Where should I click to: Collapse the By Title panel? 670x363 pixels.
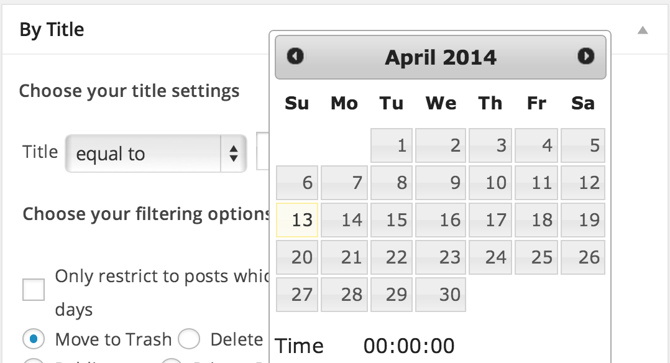[643, 30]
